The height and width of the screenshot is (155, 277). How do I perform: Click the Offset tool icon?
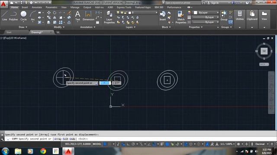click(x=69, y=22)
